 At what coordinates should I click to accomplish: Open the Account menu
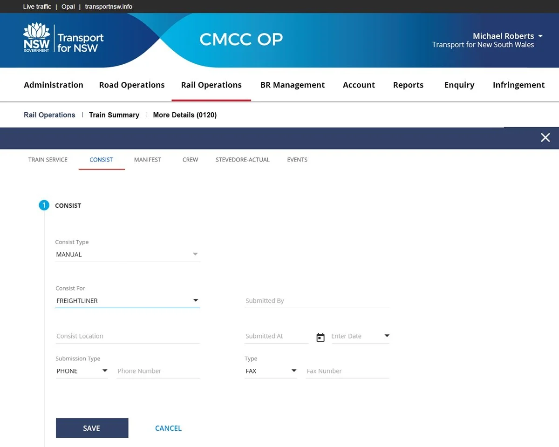(x=359, y=85)
